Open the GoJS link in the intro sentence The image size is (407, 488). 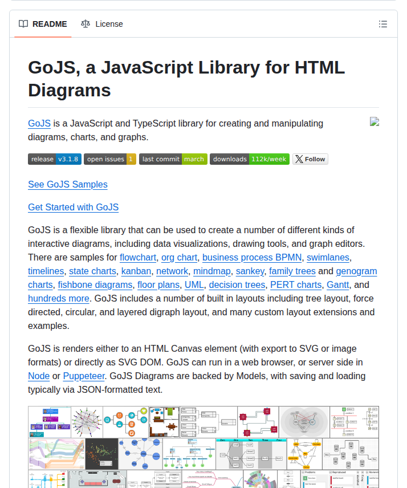[x=39, y=123]
